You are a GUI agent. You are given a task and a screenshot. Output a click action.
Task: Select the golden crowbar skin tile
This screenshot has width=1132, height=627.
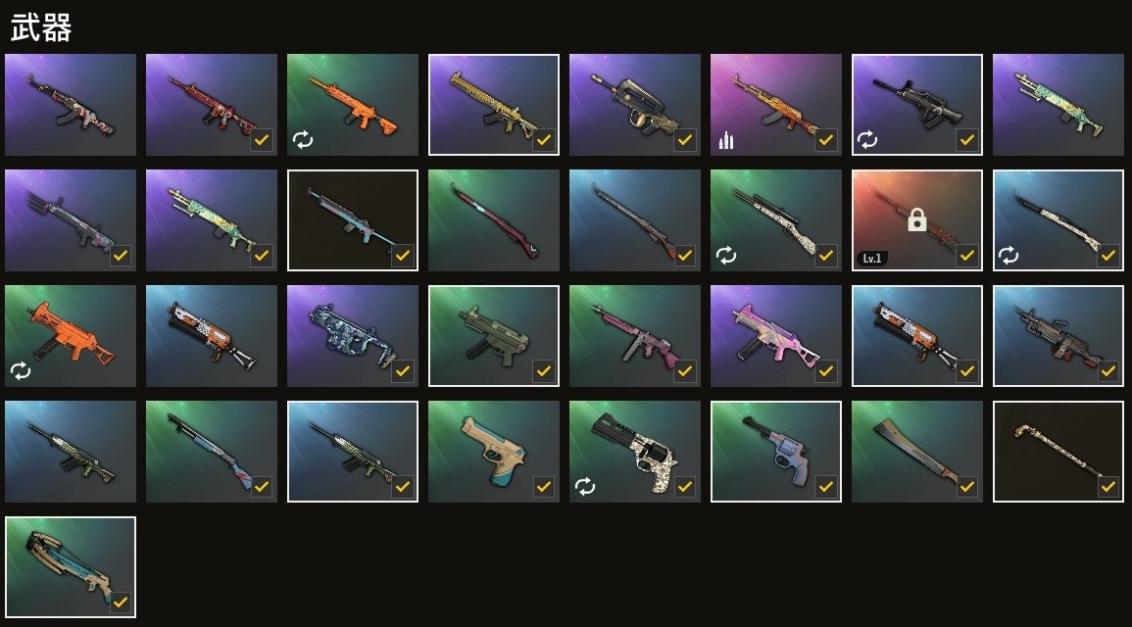[1058, 452]
